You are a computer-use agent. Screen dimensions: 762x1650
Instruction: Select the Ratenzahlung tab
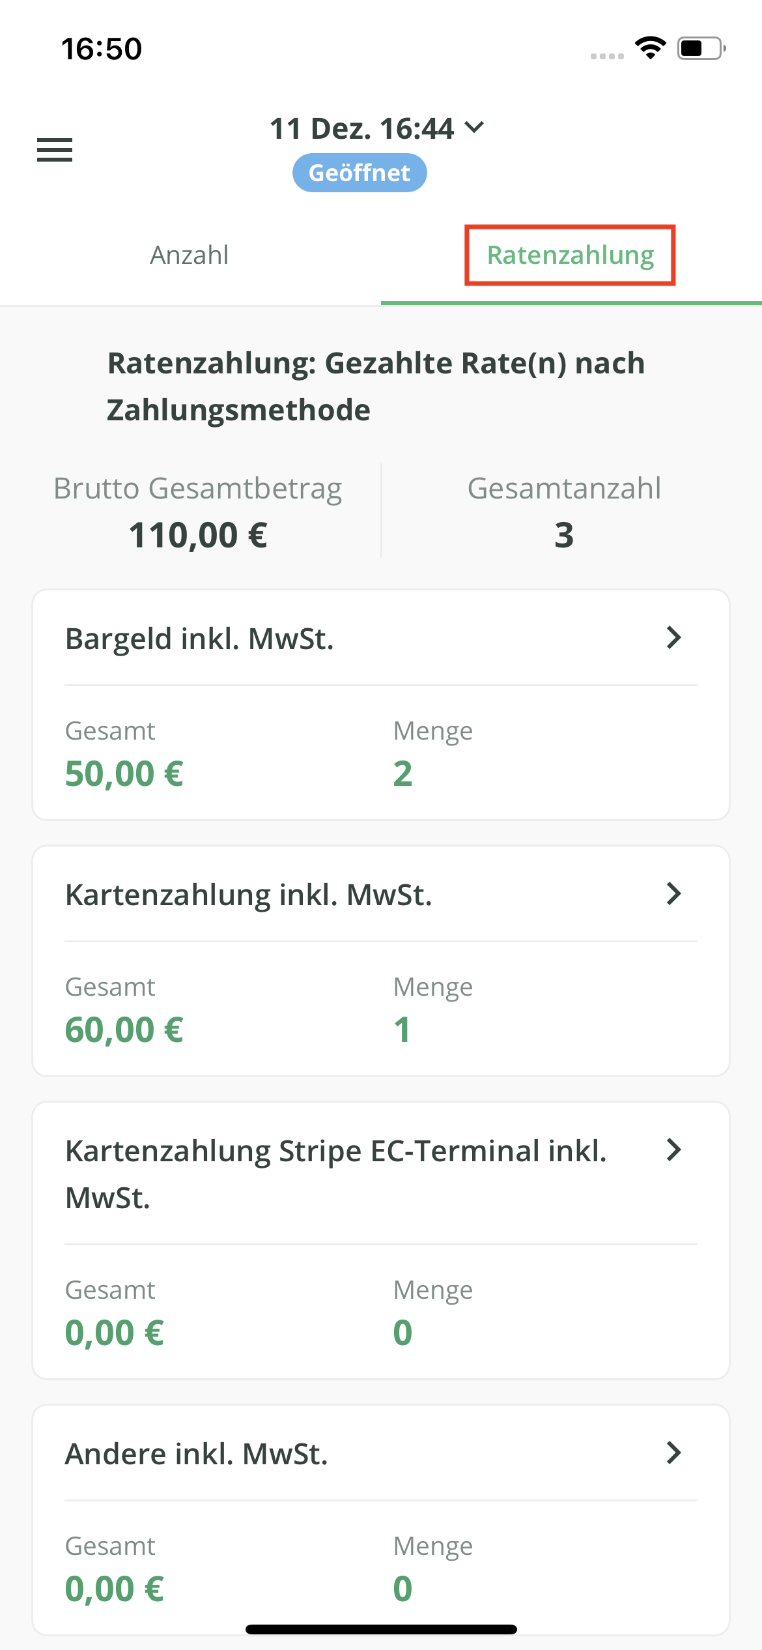(570, 255)
